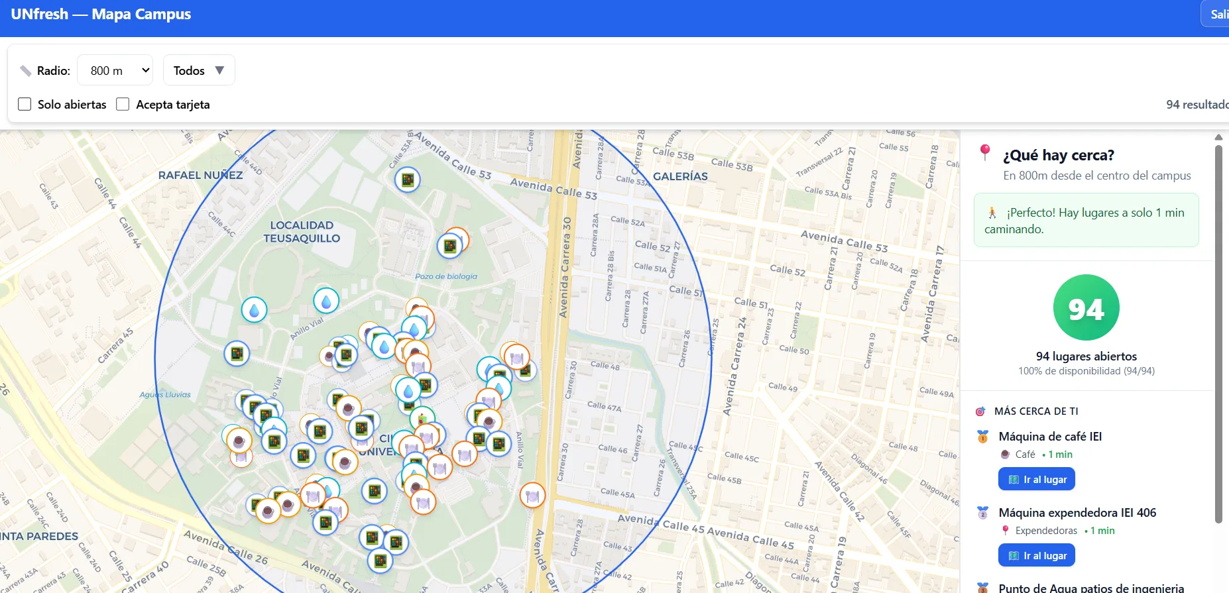Click vending marker above Pozo de biología label
1229x593 pixels.
pyautogui.click(x=449, y=246)
